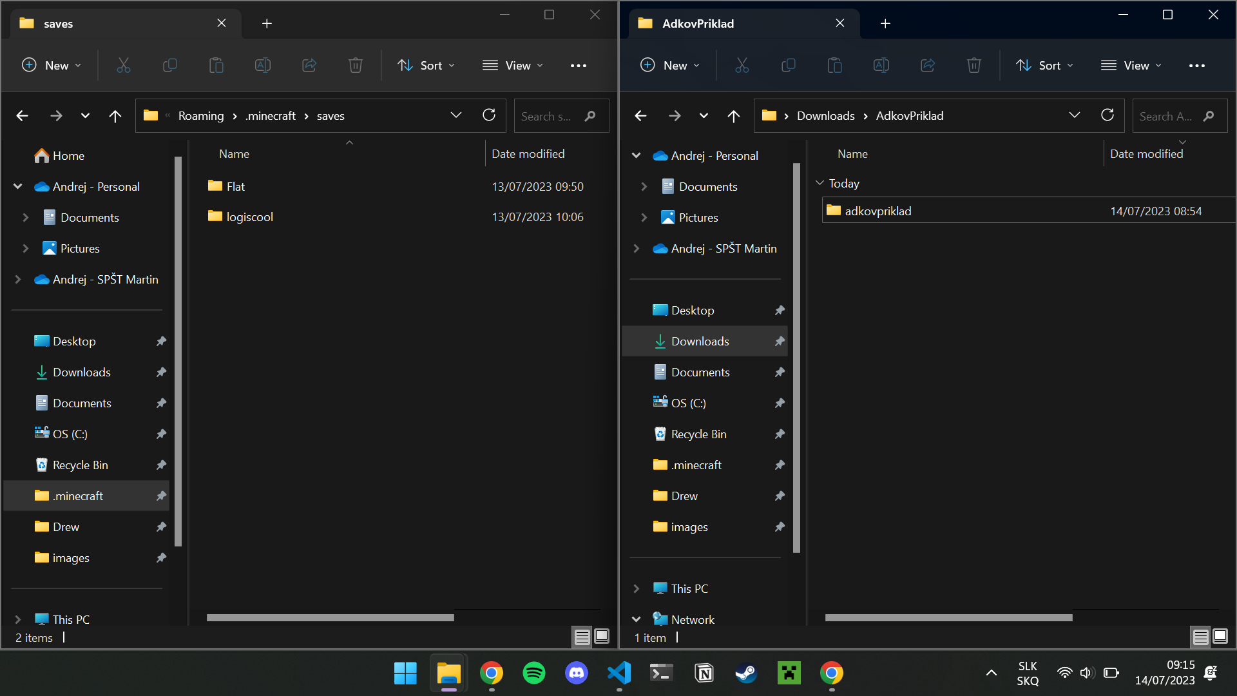Screen dimensions: 1237x696
Task: Open Windows Start menu
Action: pos(405,673)
